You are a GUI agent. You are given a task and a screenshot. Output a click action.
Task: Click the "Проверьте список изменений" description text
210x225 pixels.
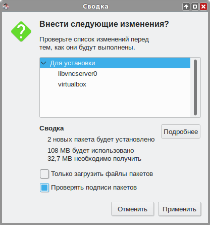pos(94,43)
